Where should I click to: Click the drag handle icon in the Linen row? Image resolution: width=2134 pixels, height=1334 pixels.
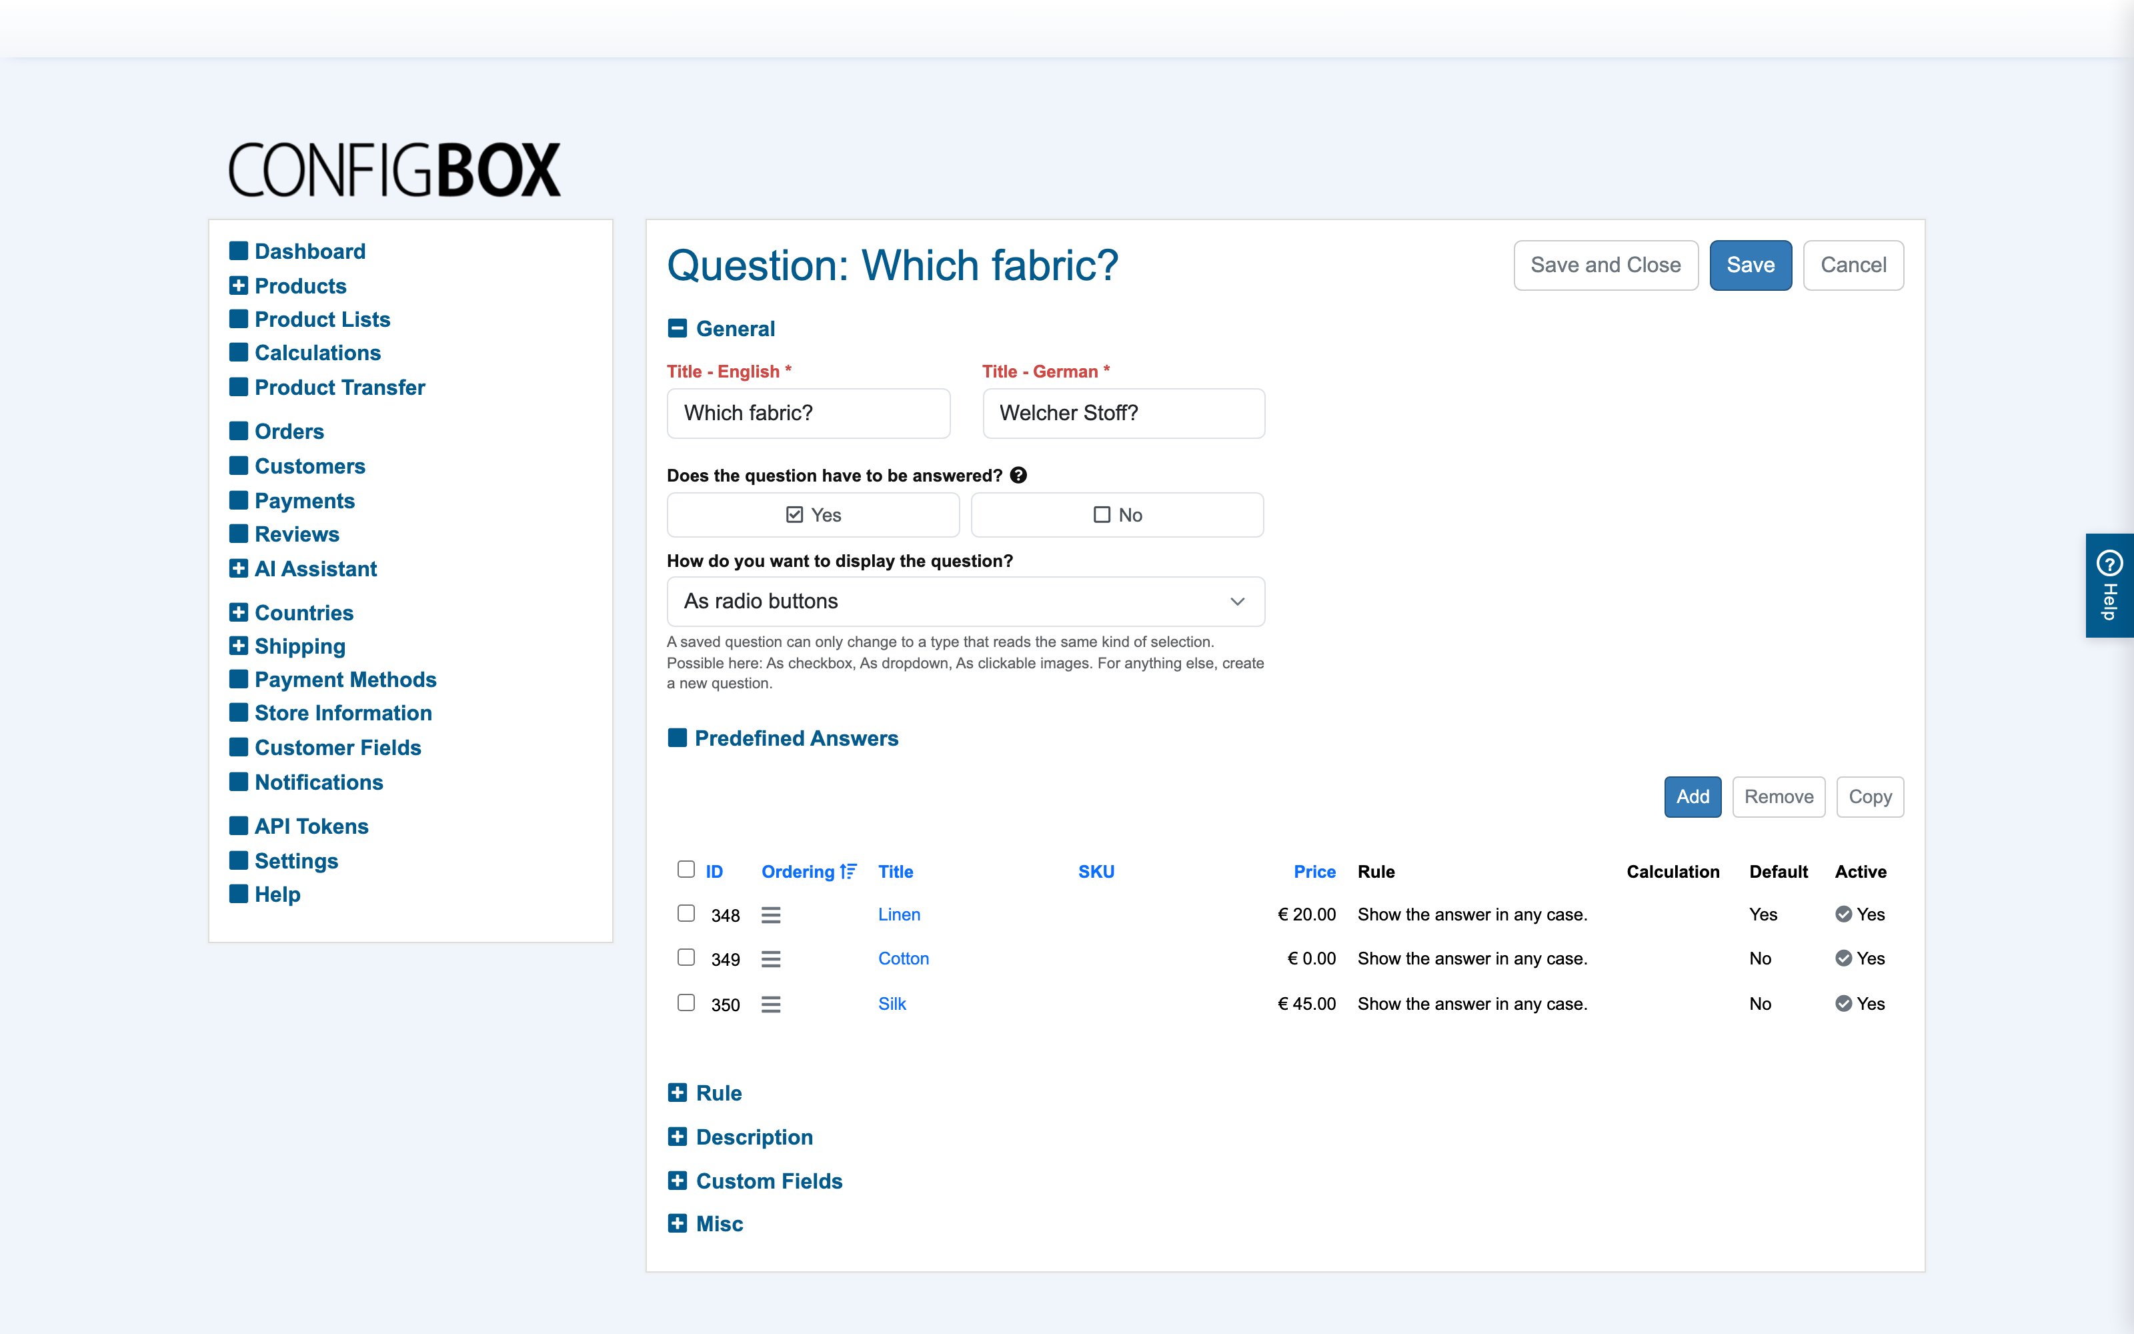click(x=771, y=915)
